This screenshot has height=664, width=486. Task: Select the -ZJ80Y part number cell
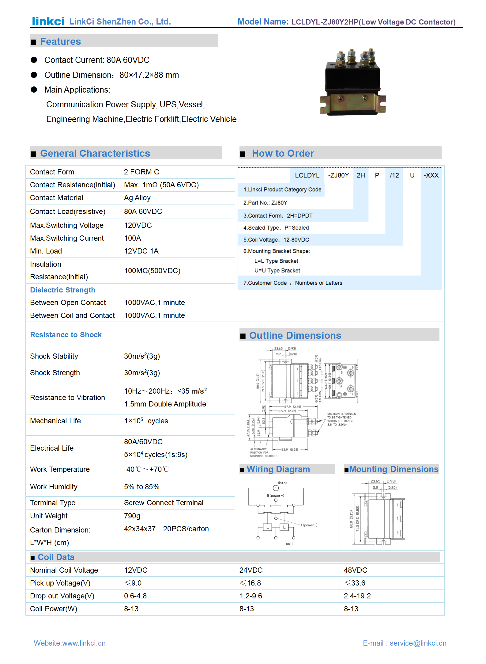point(338,175)
